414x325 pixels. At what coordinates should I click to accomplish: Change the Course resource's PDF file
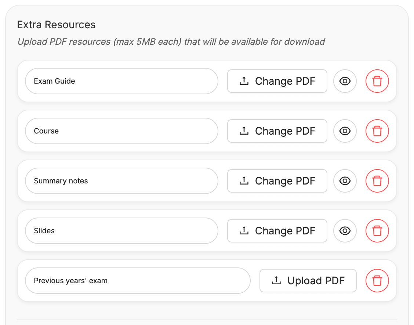tap(277, 131)
